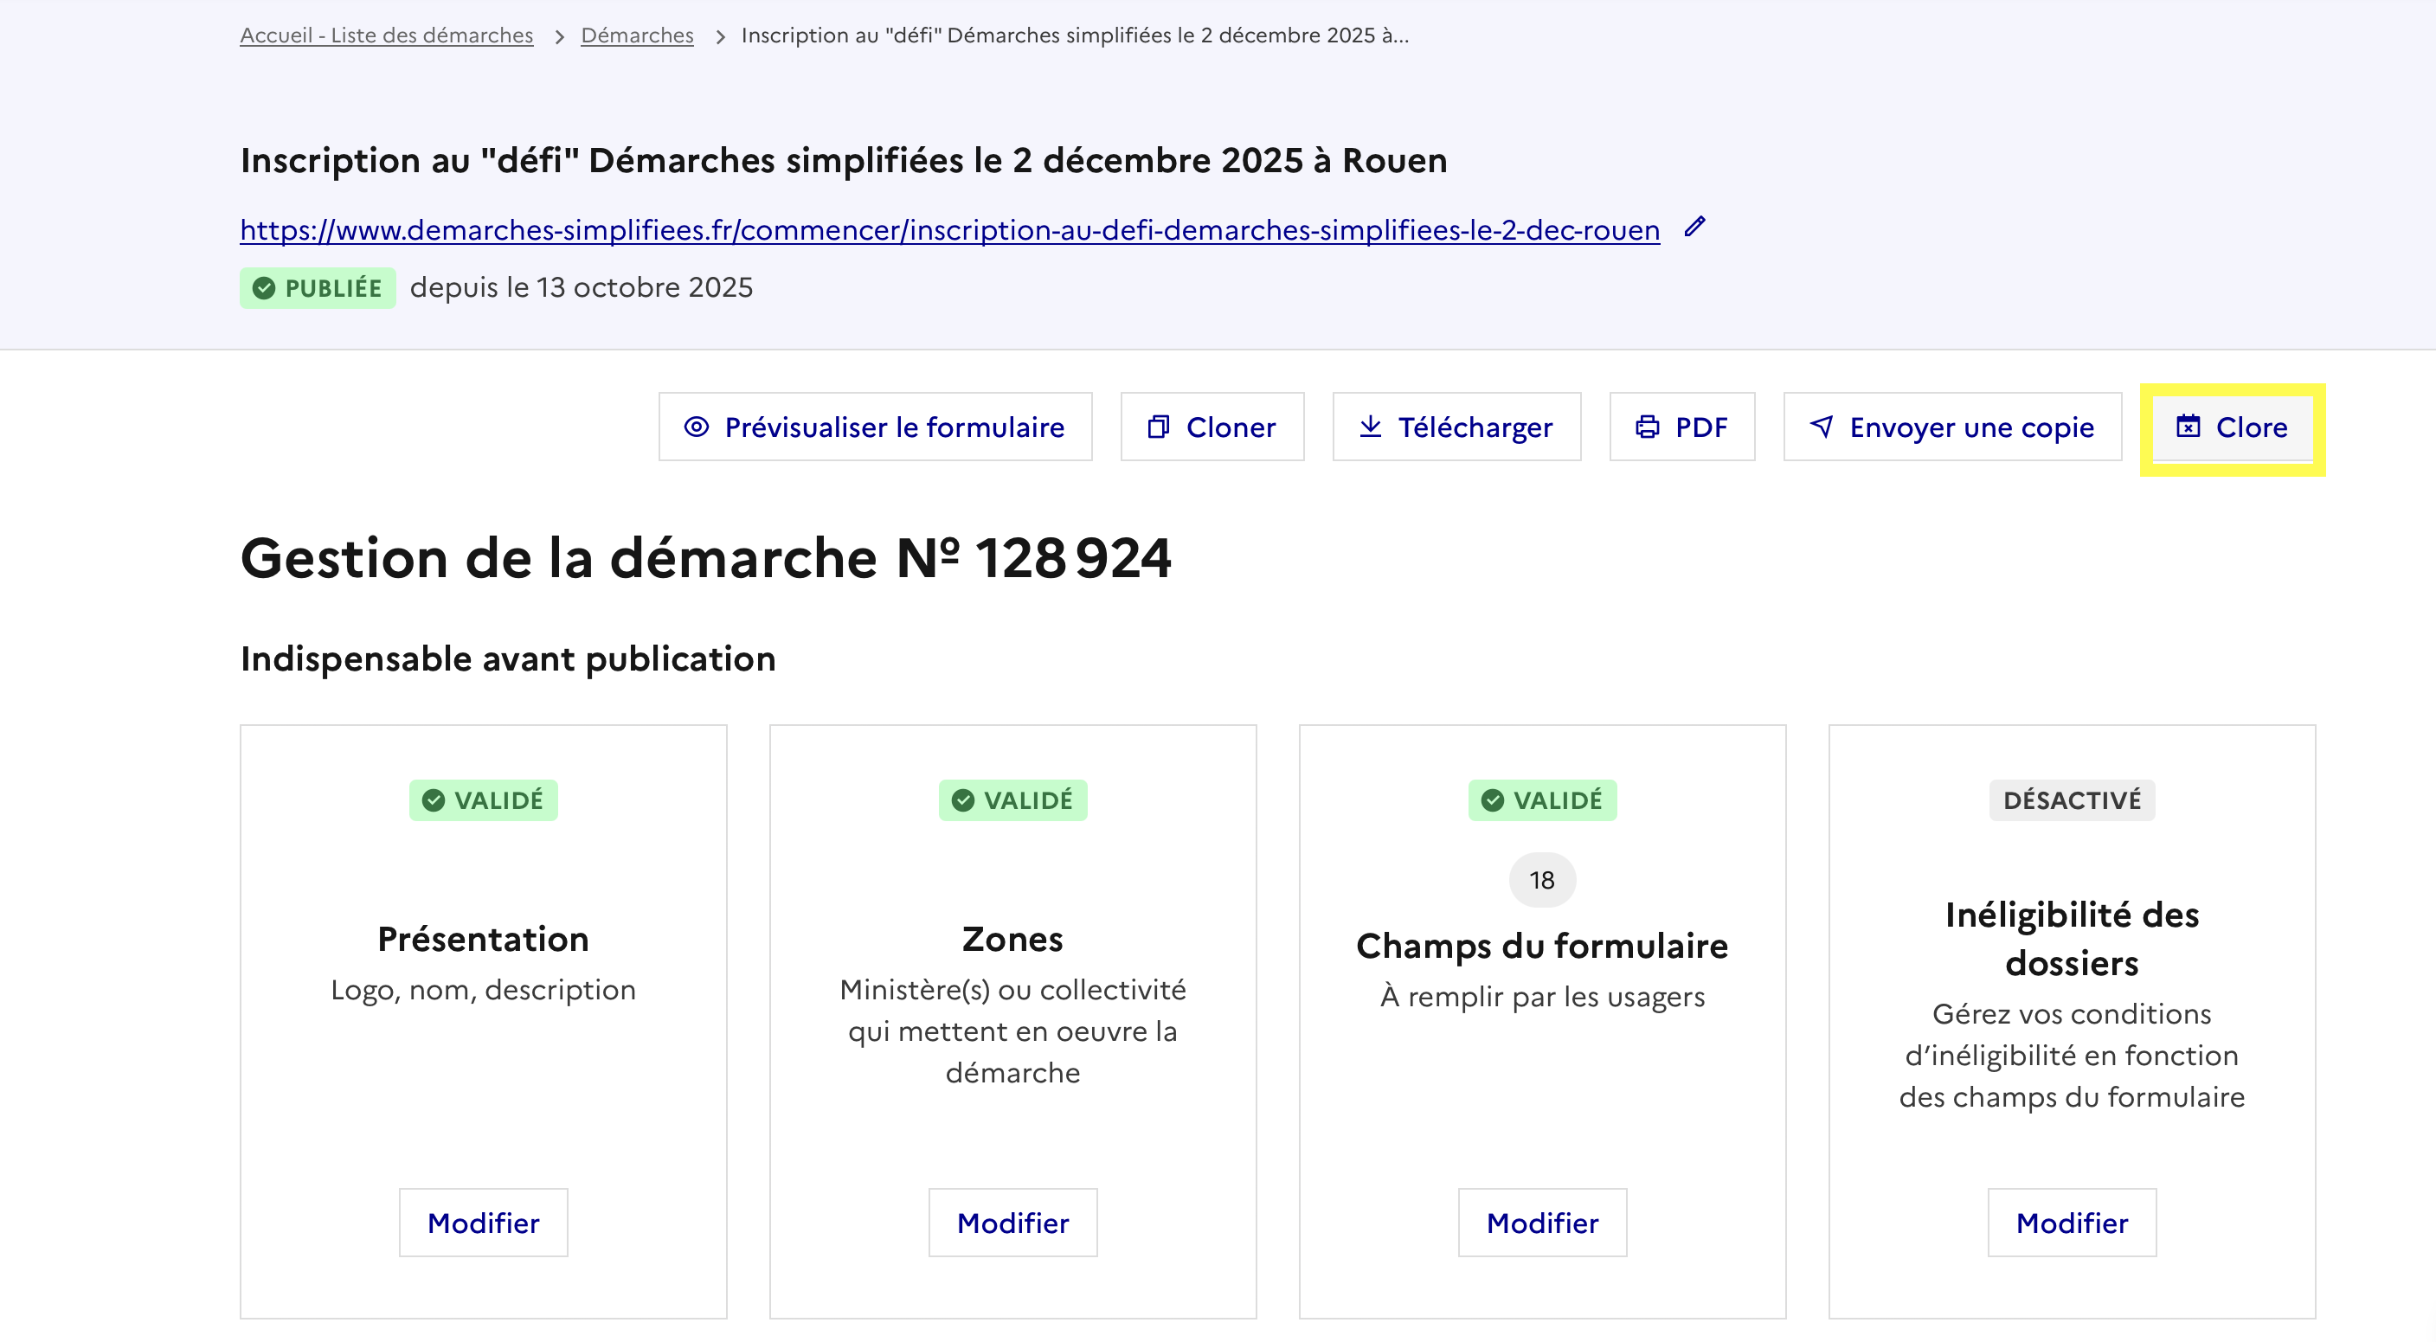Click the DÉSACTIVÉ badge on the Inéligibilité card
Viewport: 2436px width, 1342px height.
click(x=2071, y=800)
